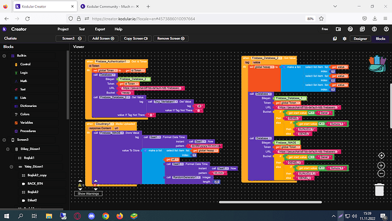
Task: Click the Copy Screen button
Action: (136, 39)
